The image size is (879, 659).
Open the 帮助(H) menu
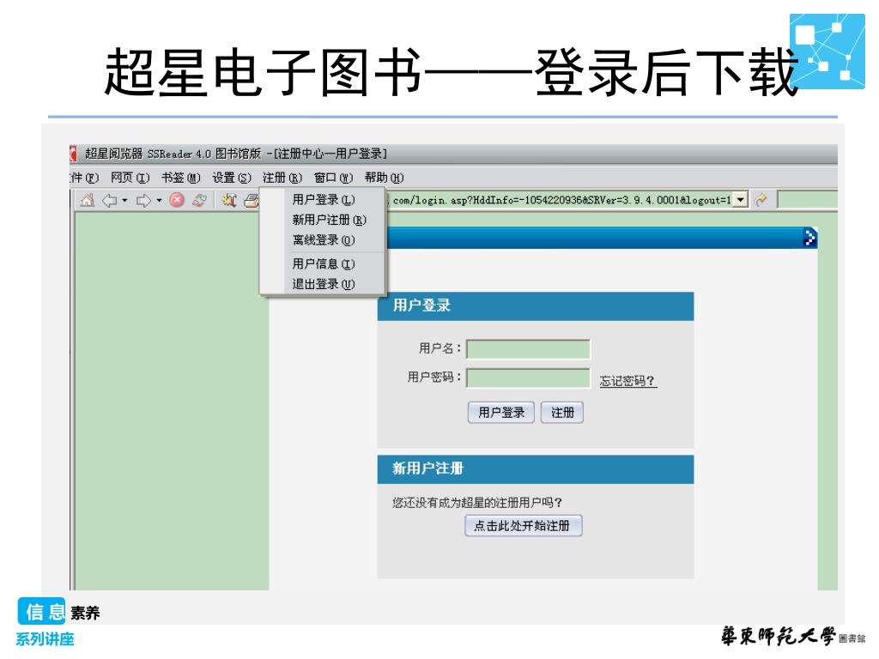384,178
